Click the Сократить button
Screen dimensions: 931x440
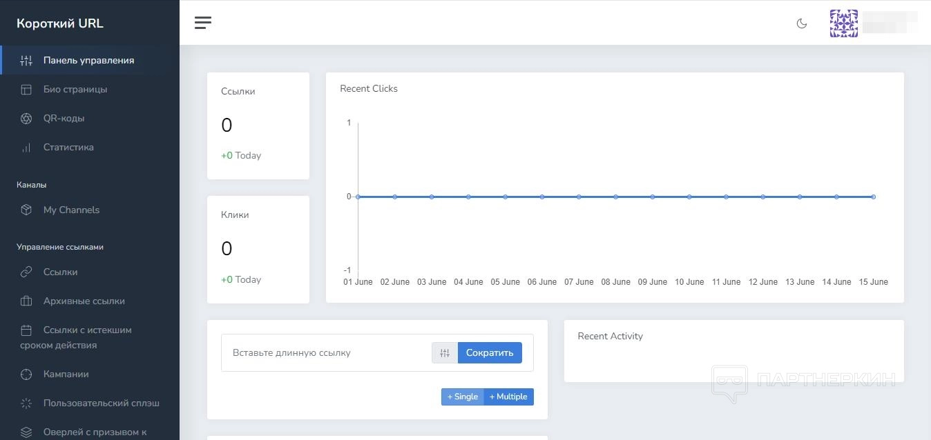[x=490, y=353]
